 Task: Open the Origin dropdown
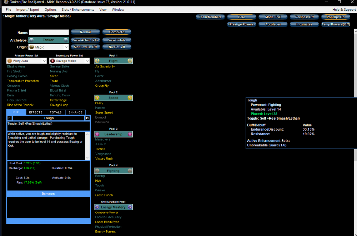click(66, 47)
